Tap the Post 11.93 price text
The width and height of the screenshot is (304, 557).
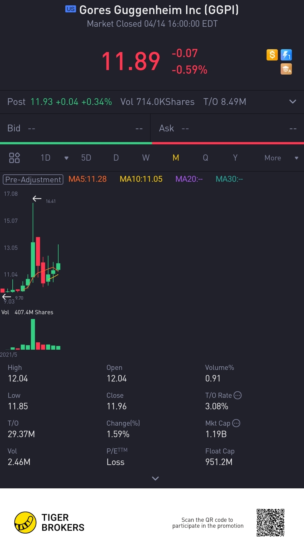tap(60, 102)
